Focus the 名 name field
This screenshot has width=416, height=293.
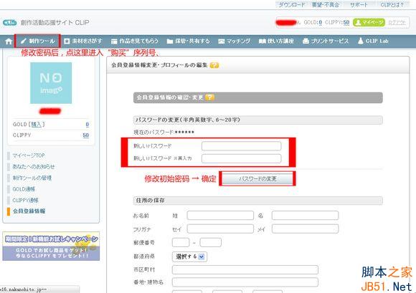pos(305,216)
